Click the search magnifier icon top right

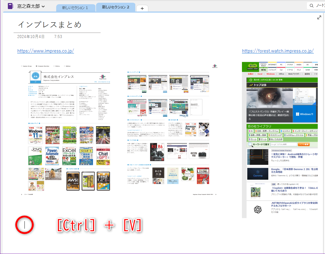coord(311,5)
